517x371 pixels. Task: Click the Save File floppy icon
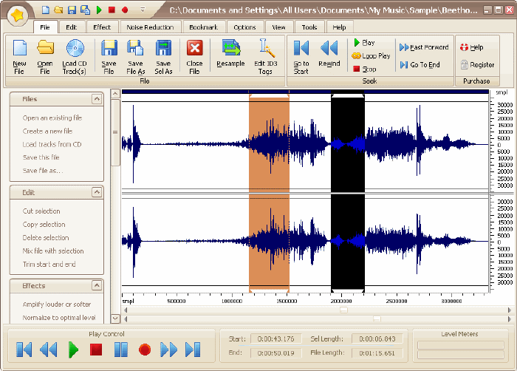click(x=109, y=48)
